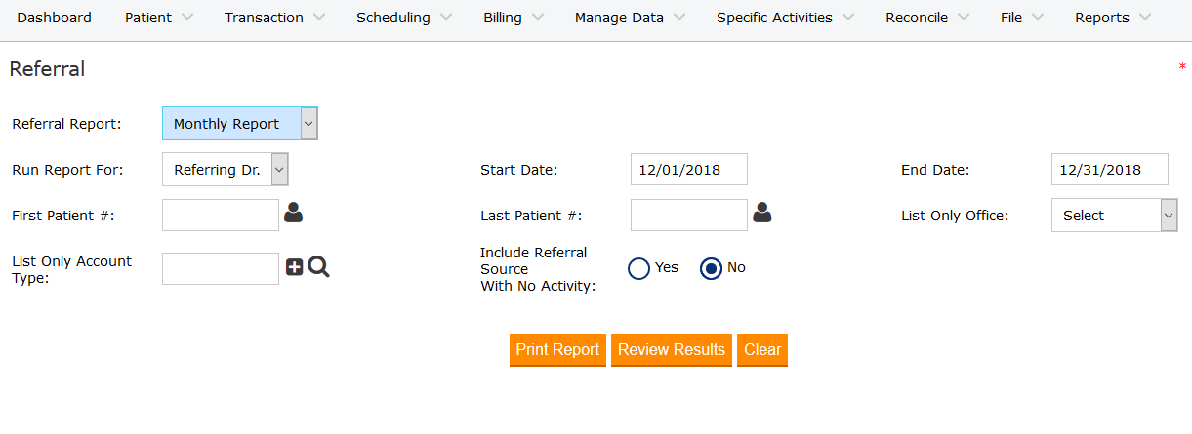Viewport: 1192px width, 434px height.
Task: Expand the Billing menu
Action: coord(514,18)
